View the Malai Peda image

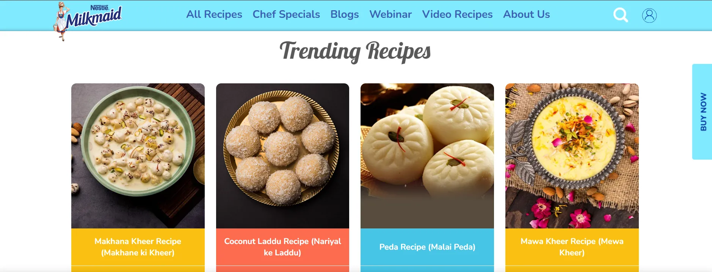(x=427, y=156)
